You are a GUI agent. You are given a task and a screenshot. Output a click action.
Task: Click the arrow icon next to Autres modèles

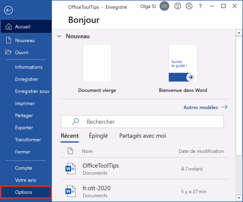click(x=224, y=107)
